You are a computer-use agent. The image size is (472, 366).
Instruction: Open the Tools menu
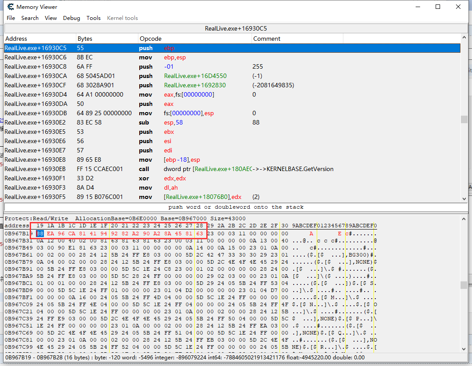[93, 18]
